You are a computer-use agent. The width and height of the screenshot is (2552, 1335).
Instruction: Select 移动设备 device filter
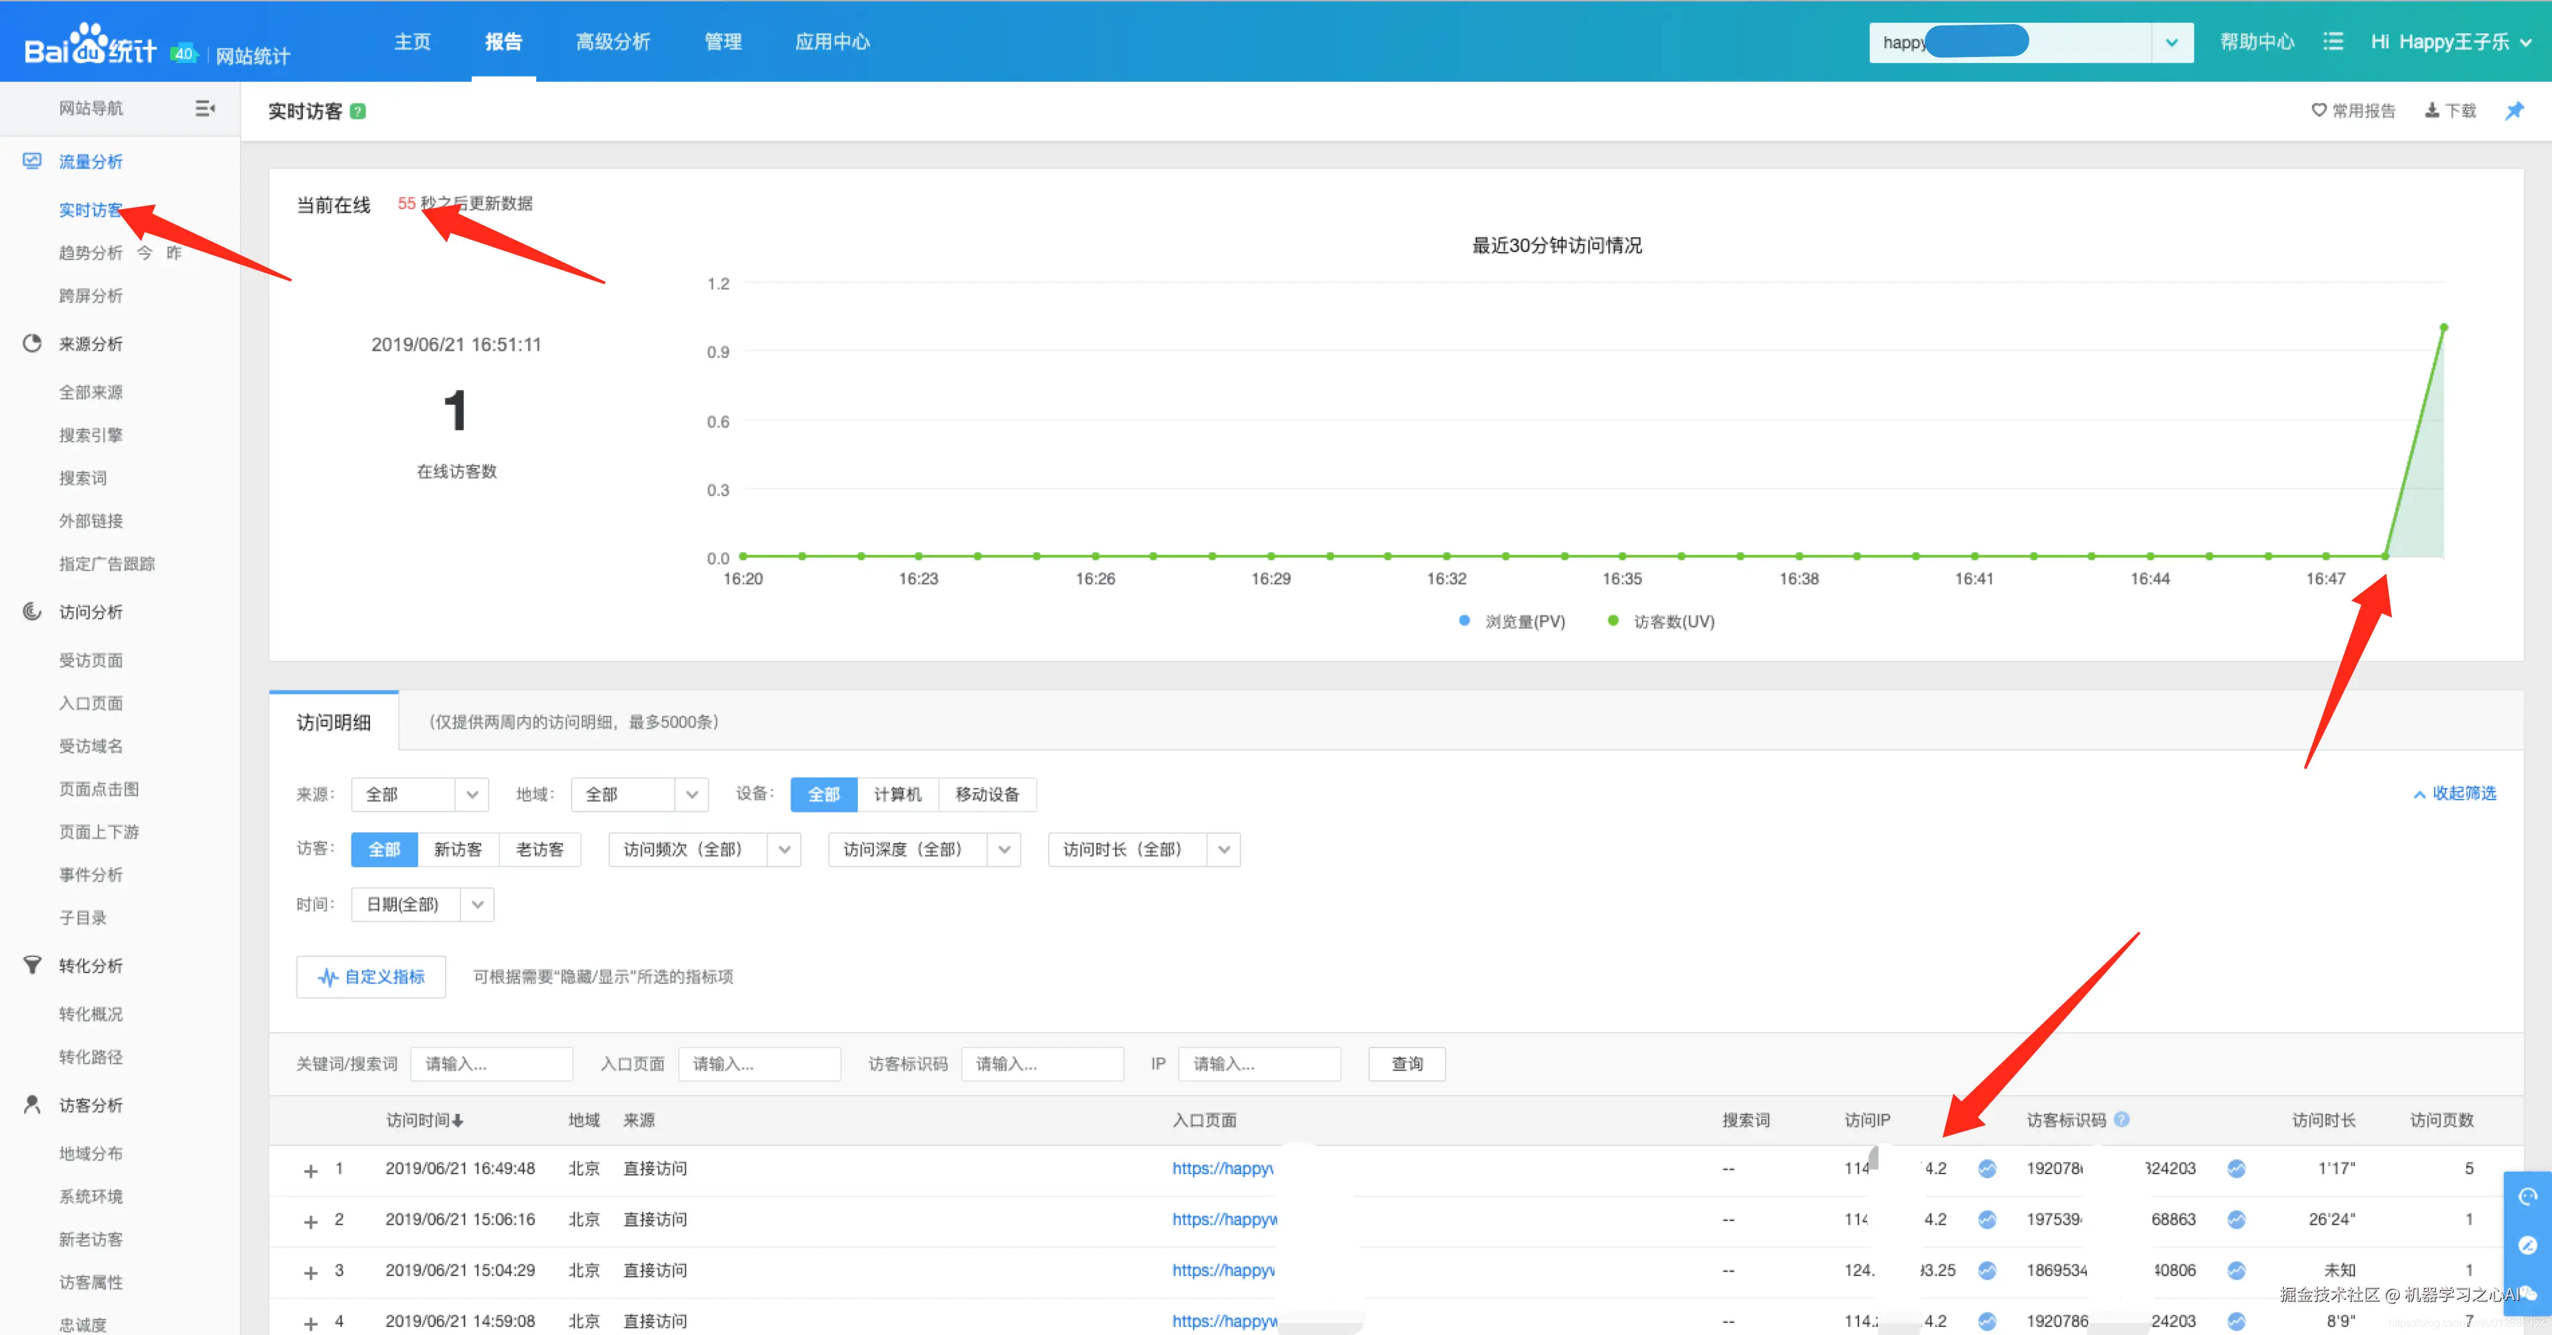click(x=986, y=794)
